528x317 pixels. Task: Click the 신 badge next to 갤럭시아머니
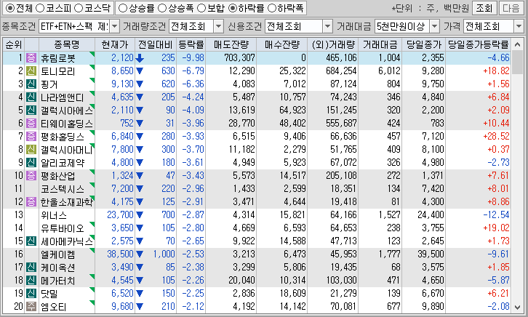pos(31,150)
